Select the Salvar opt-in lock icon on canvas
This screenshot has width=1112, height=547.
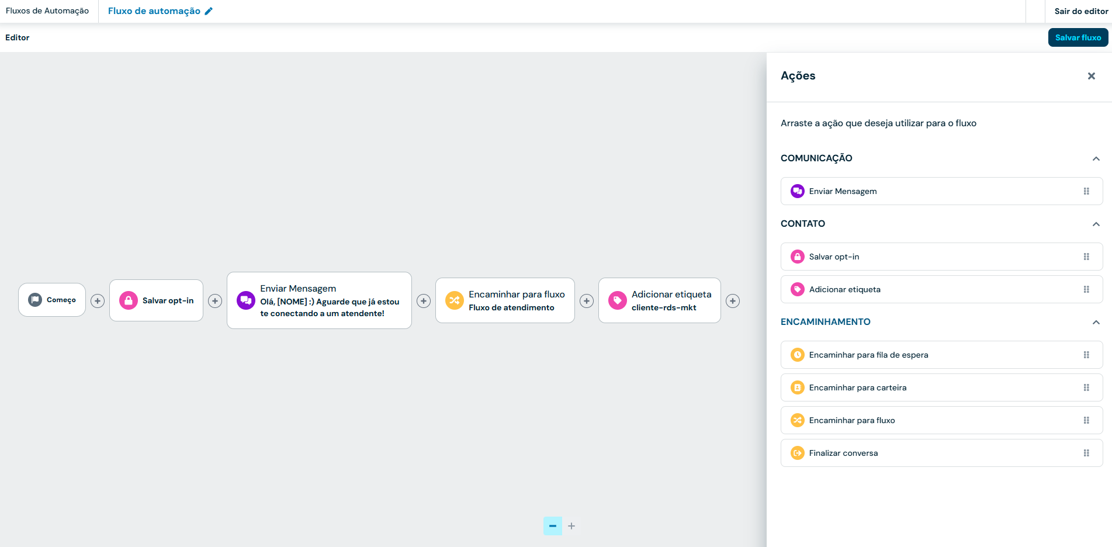pos(128,300)
